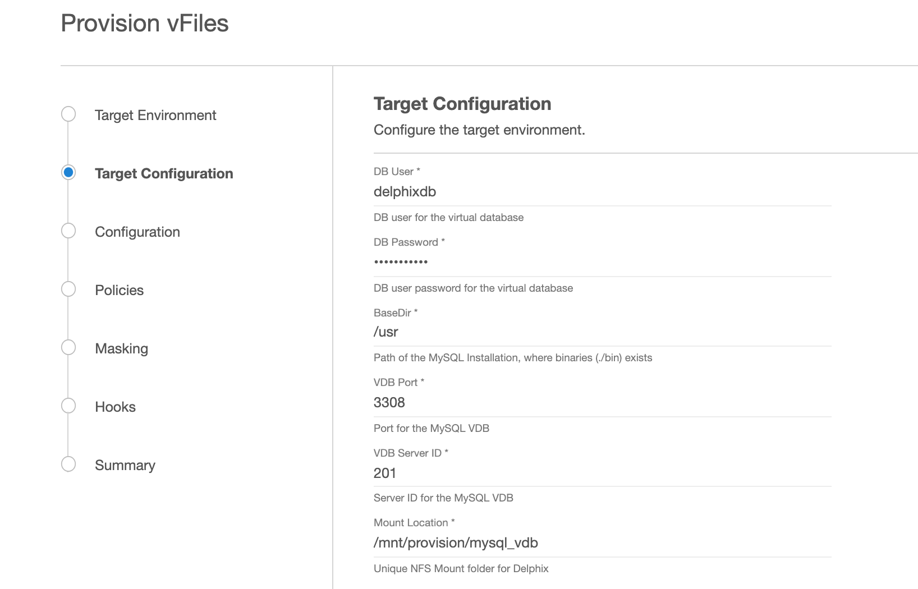Screen dimensions: 918x589
Task: Click the Target Configuration section title
Action: (x=462, y=104)
